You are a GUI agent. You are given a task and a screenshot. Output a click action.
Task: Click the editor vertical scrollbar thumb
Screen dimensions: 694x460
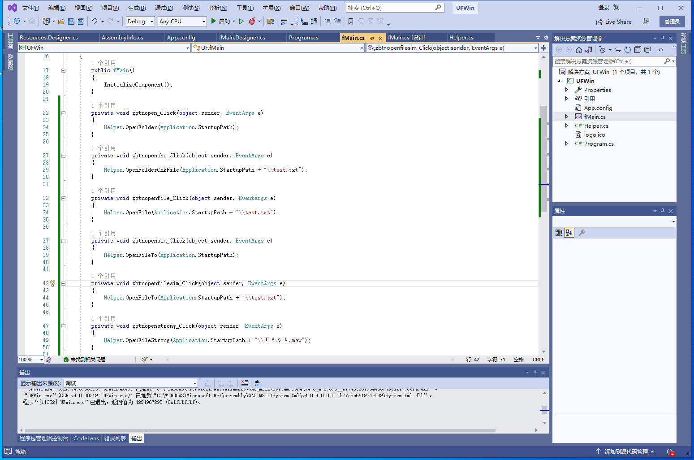click(543, 159)
